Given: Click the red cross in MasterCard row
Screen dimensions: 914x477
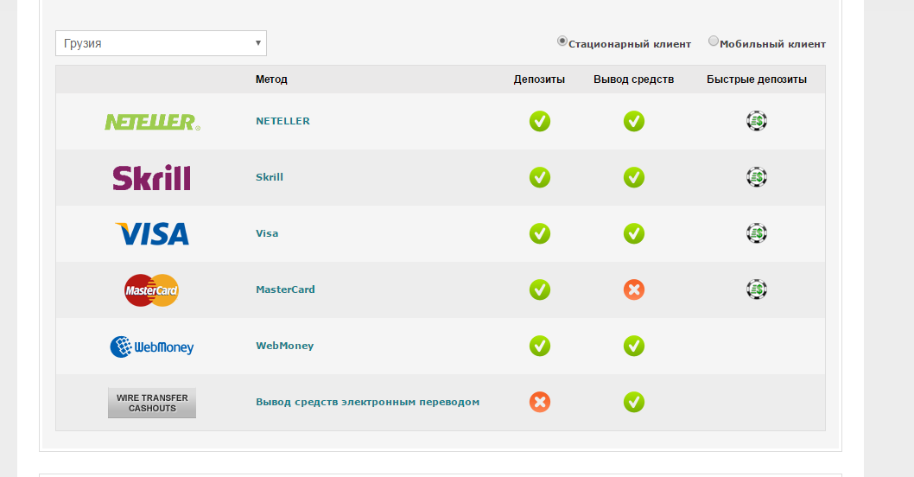Looking at the screenshot, I should click(x=634, y=289).
